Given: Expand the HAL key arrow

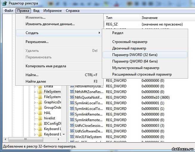Looking at the screenshot, I should [x=35, y=113].
